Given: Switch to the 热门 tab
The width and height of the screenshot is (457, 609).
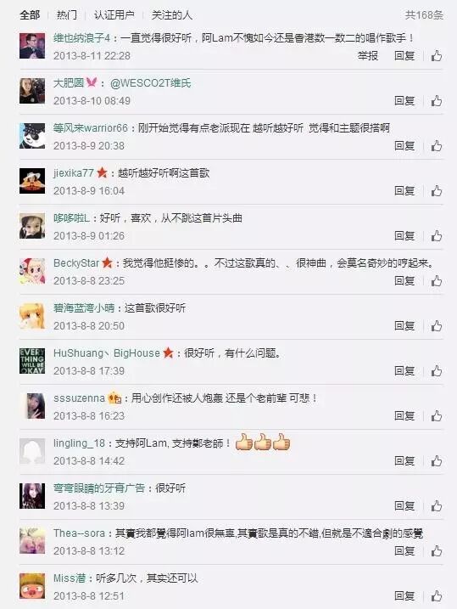Looking at the screenshot, I should click(67, 15).
